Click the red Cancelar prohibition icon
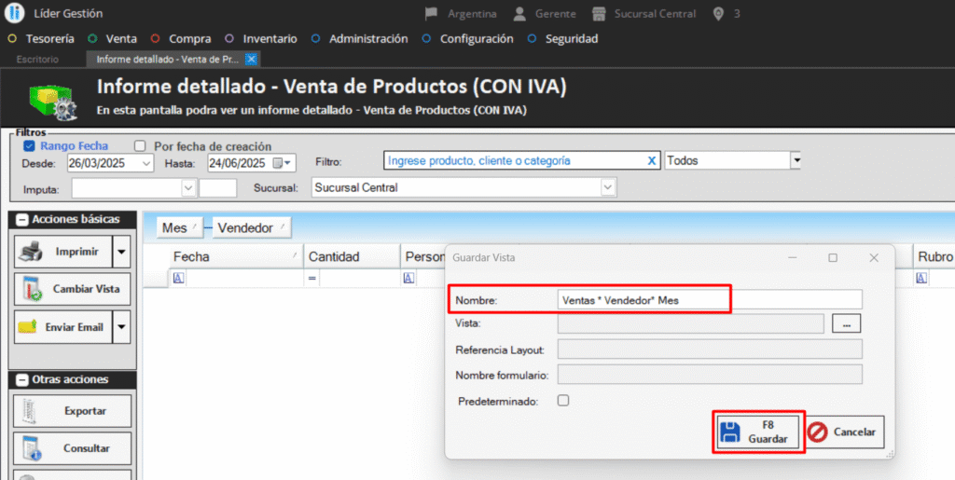 [x=817, y=432]
